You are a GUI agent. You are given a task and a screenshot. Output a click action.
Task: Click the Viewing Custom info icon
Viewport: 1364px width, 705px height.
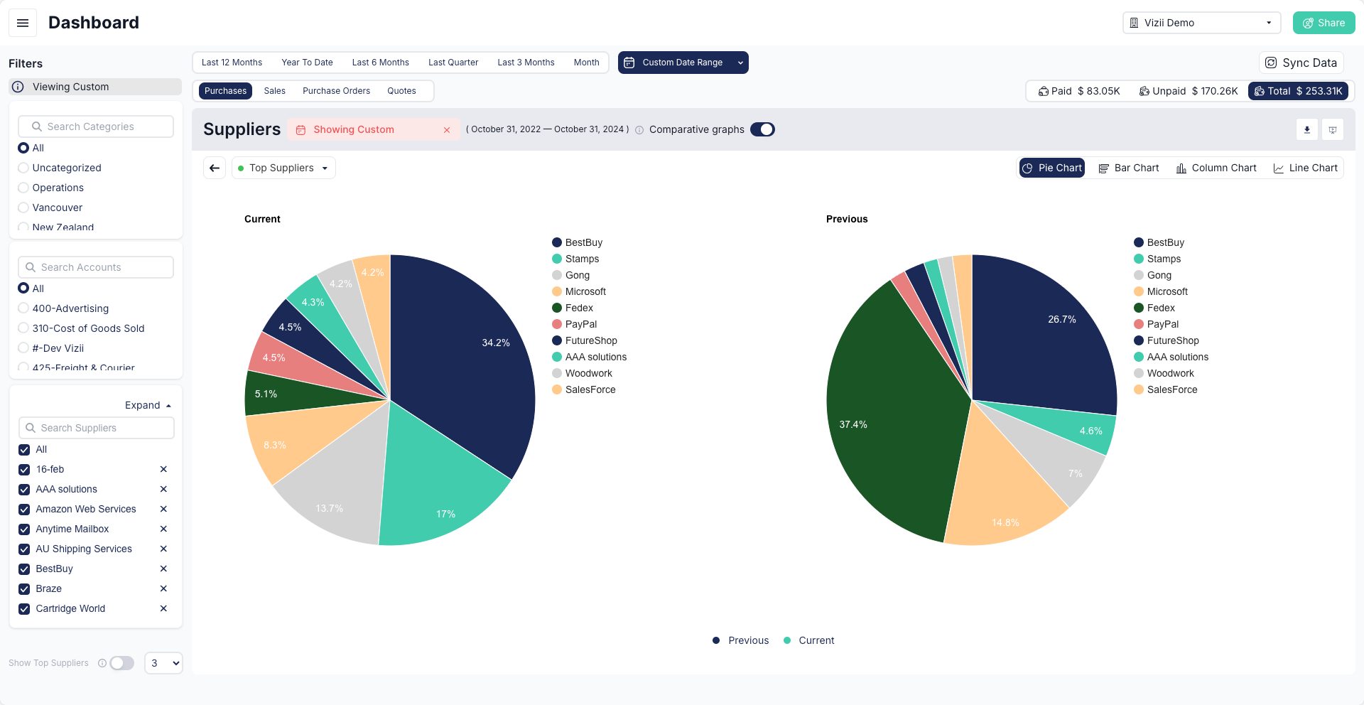(18, 87)
